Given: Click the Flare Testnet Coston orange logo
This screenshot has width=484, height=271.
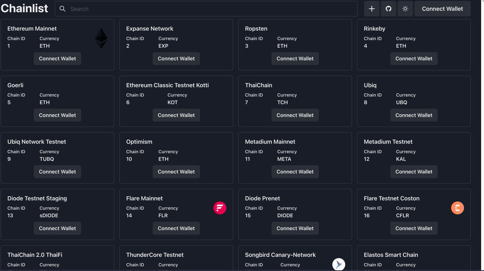Looking at the screenshot, I should point(457,208).
